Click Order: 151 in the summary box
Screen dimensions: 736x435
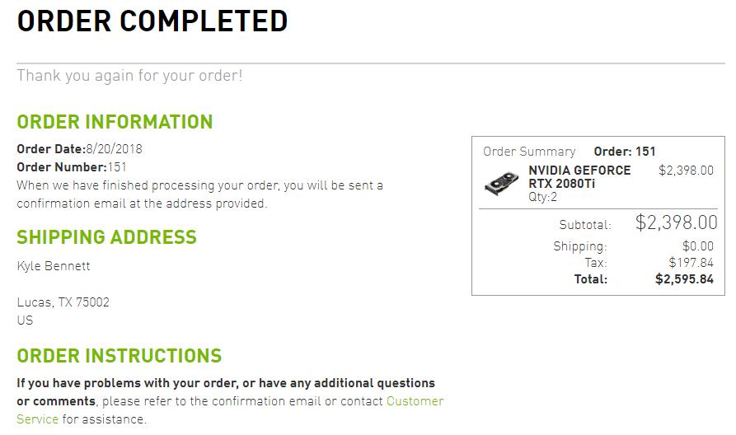click(625, 152)
